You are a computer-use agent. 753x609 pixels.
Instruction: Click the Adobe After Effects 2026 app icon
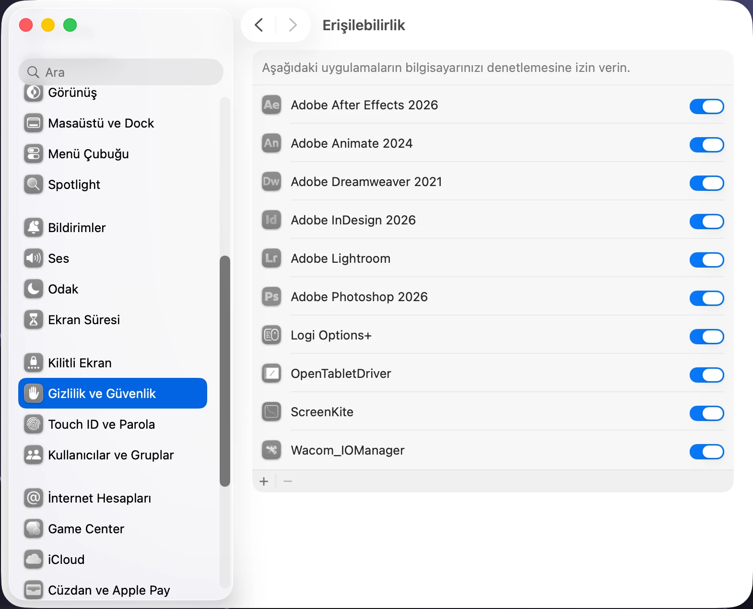pos(271,105)
